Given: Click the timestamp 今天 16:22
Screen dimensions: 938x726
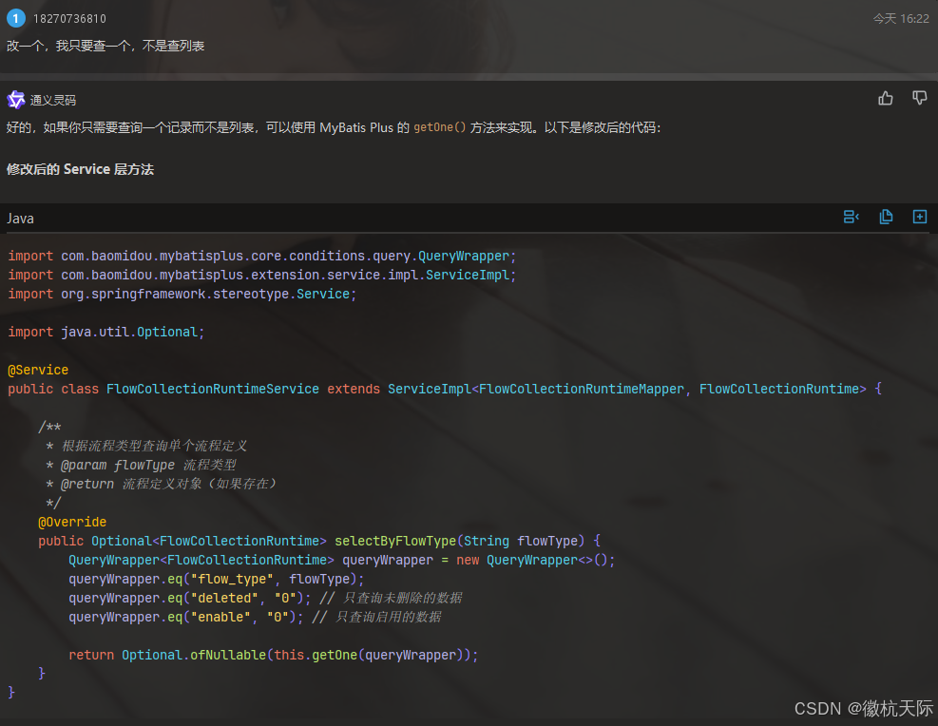Looking at the screenshot, I should [901, 19].
